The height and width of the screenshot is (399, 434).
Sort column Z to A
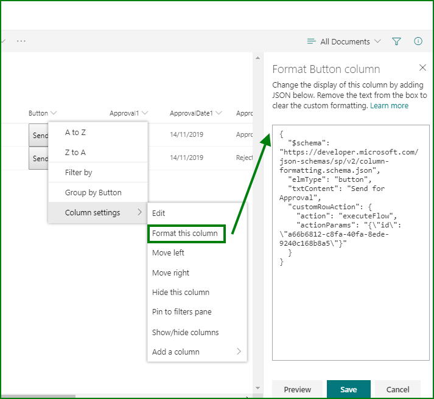coord(98,152)
